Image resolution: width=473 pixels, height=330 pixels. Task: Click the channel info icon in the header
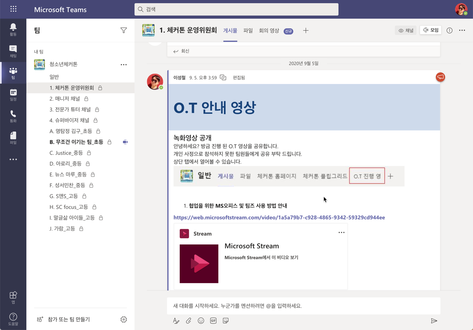coord(449,30)
